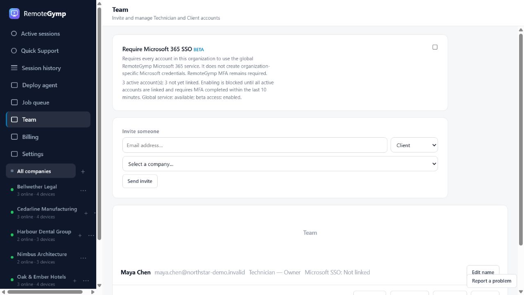The height and width of the screenshot is (295, 524).
Task: Click the Quick Support circle icon
Action: click(x=14, y=51)
